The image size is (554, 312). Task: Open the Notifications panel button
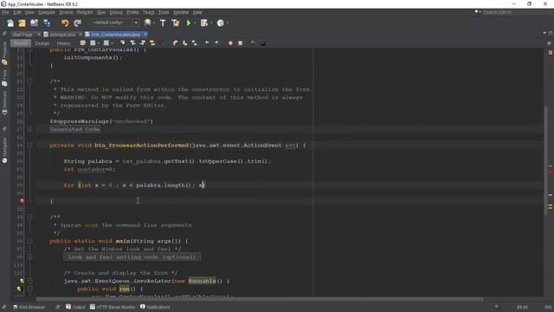155,307
